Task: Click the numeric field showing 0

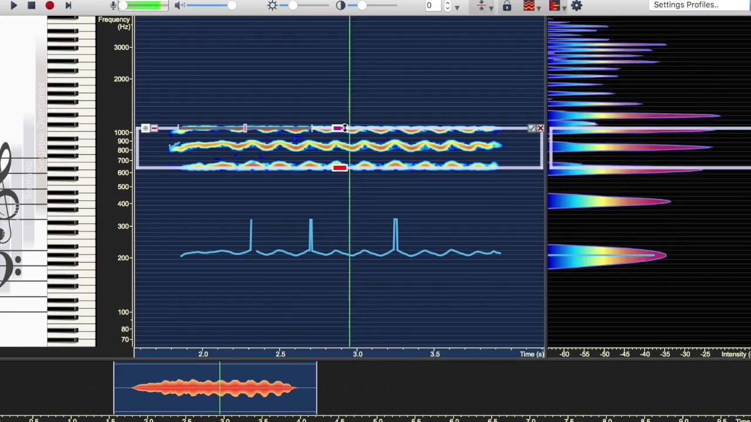Action: [x=433, y=5]
